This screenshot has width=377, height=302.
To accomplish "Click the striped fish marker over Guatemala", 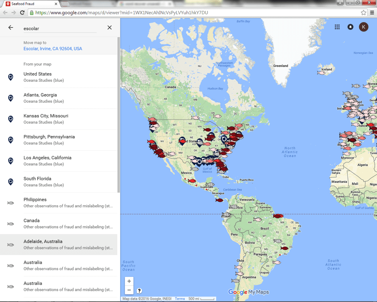I will [x=210, y=184].
